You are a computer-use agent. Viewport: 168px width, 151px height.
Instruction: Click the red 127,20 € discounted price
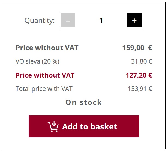pos(139,75)
